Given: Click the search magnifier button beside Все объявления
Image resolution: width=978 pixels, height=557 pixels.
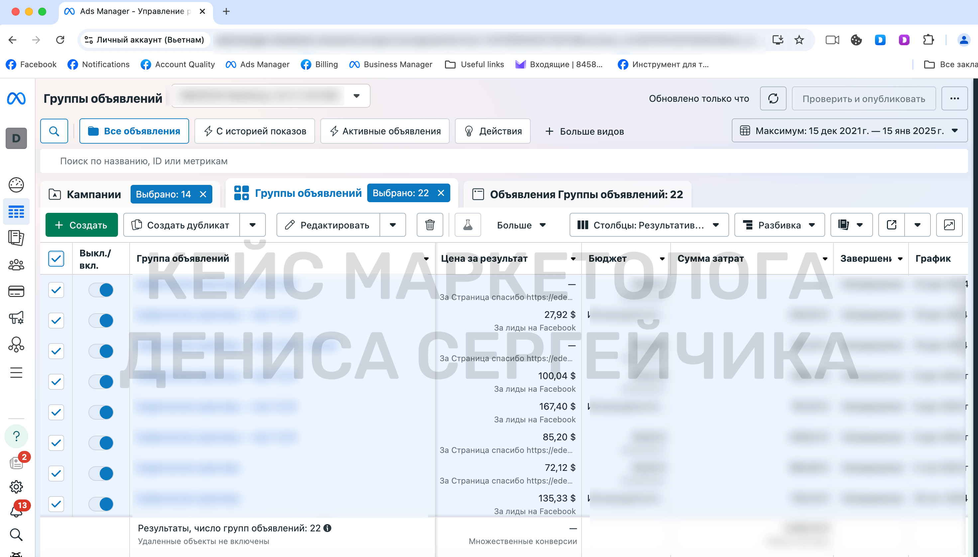Looking at the screenshot, I should (x=54, y=131).
